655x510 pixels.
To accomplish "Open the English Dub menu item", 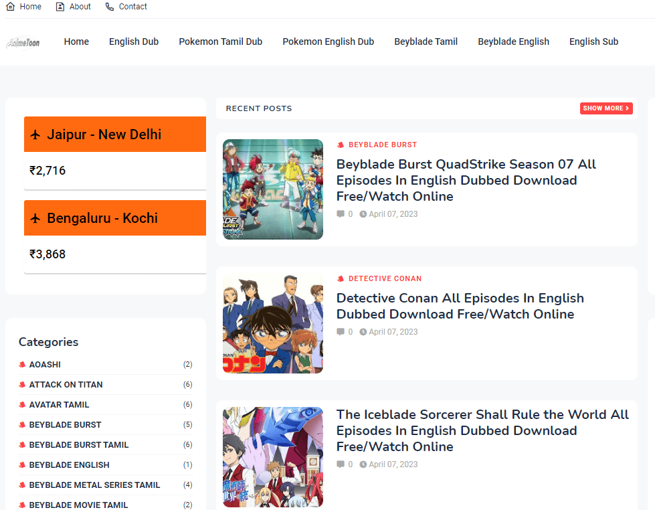I will [x=134, y=41].
